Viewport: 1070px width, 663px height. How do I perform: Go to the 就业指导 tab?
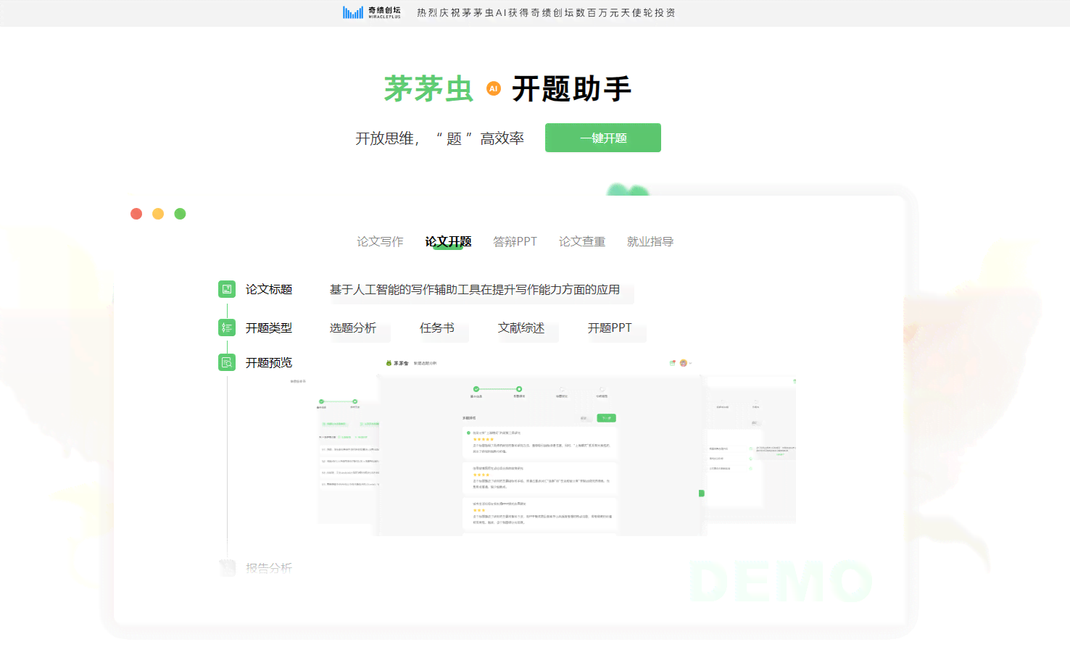(x=650, y=241)
